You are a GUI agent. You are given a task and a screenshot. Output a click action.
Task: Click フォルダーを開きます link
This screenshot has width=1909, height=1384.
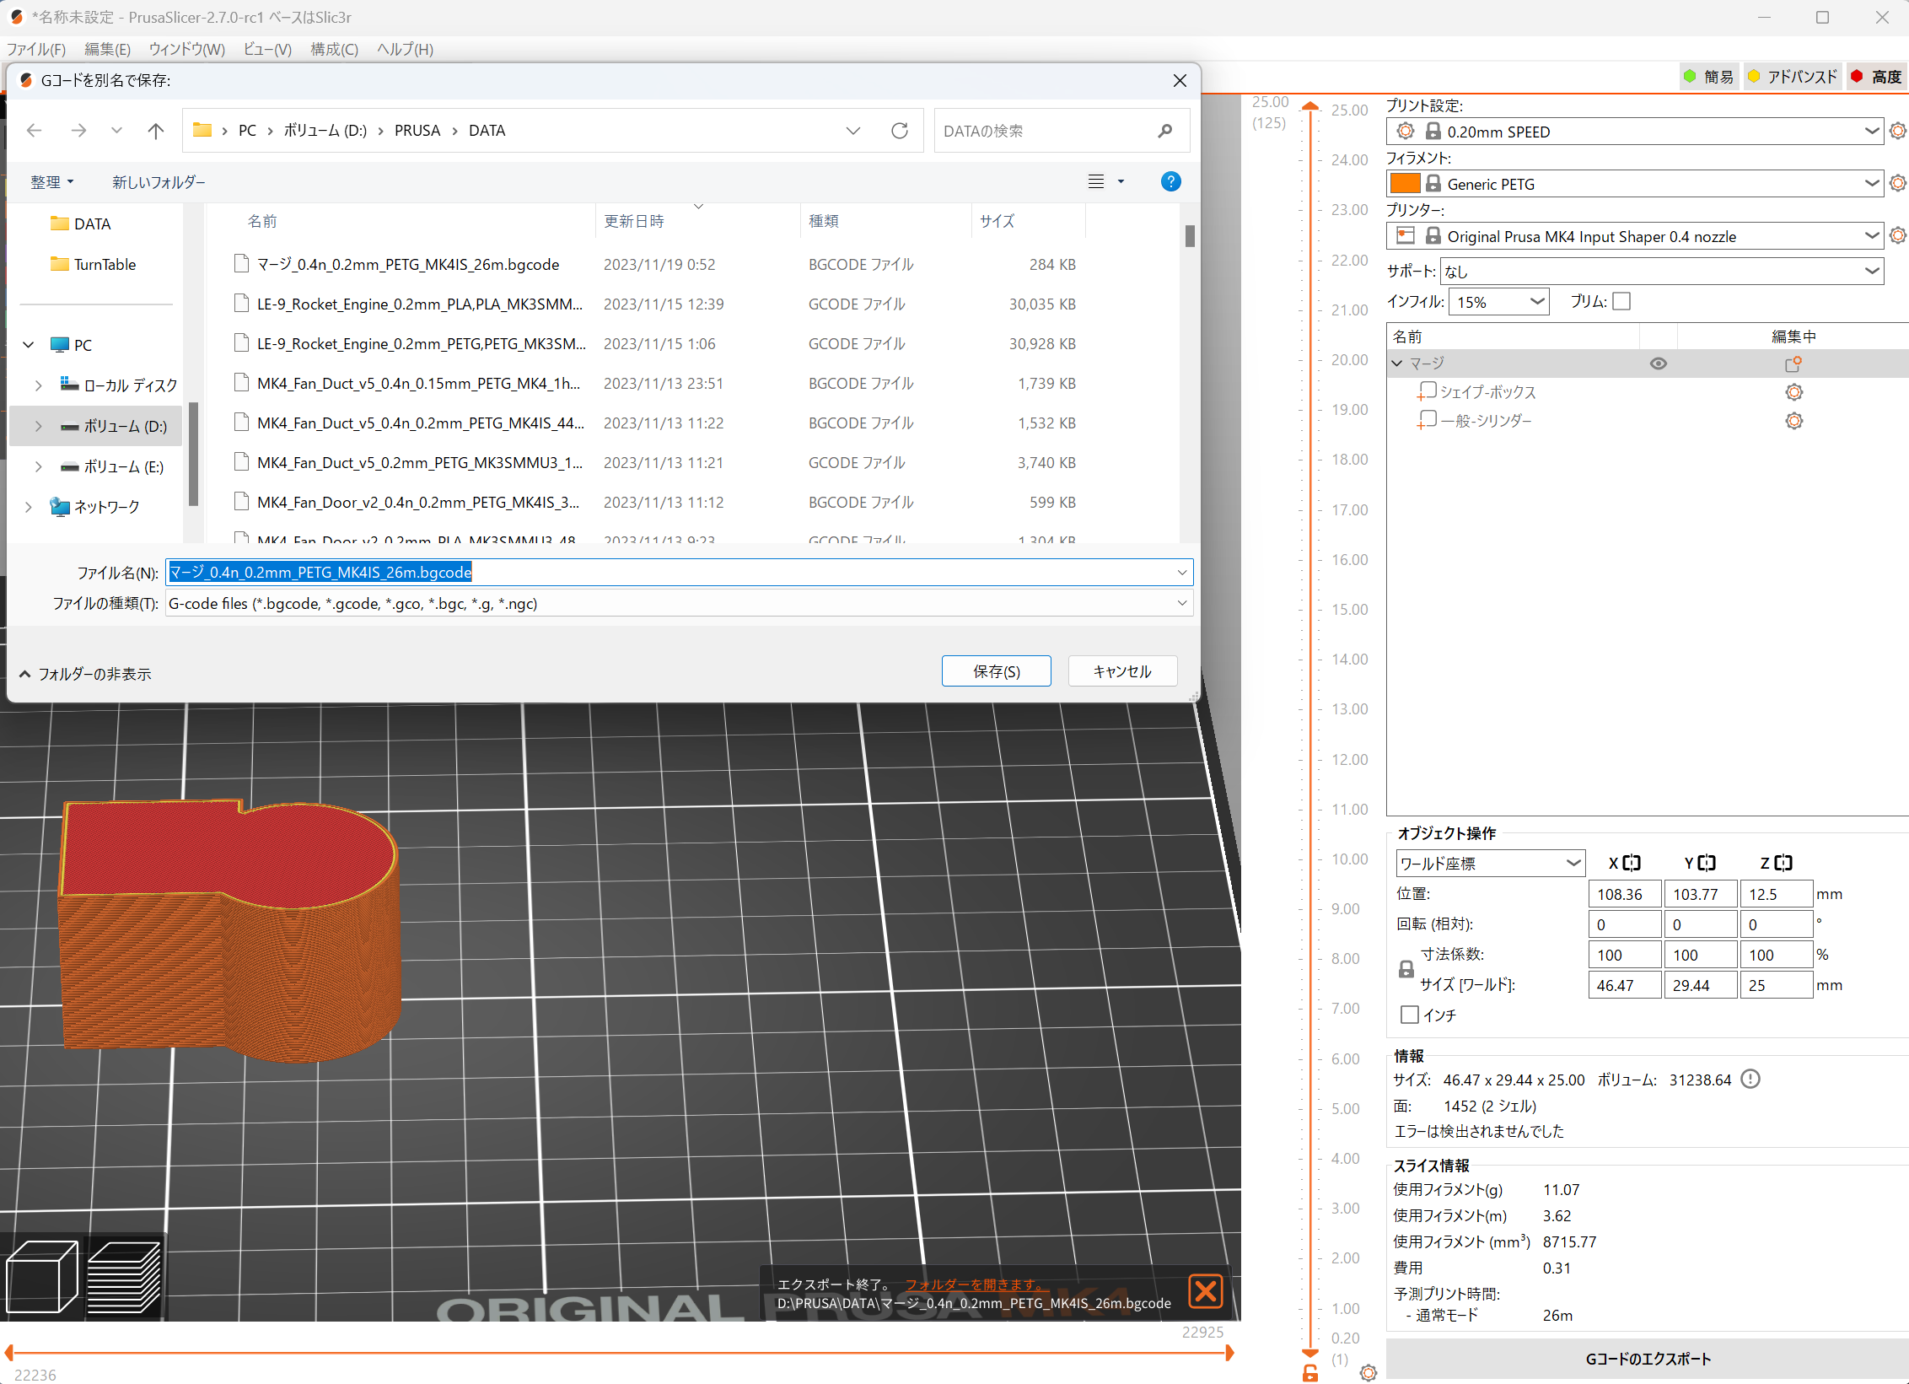tap(975, 1284)
